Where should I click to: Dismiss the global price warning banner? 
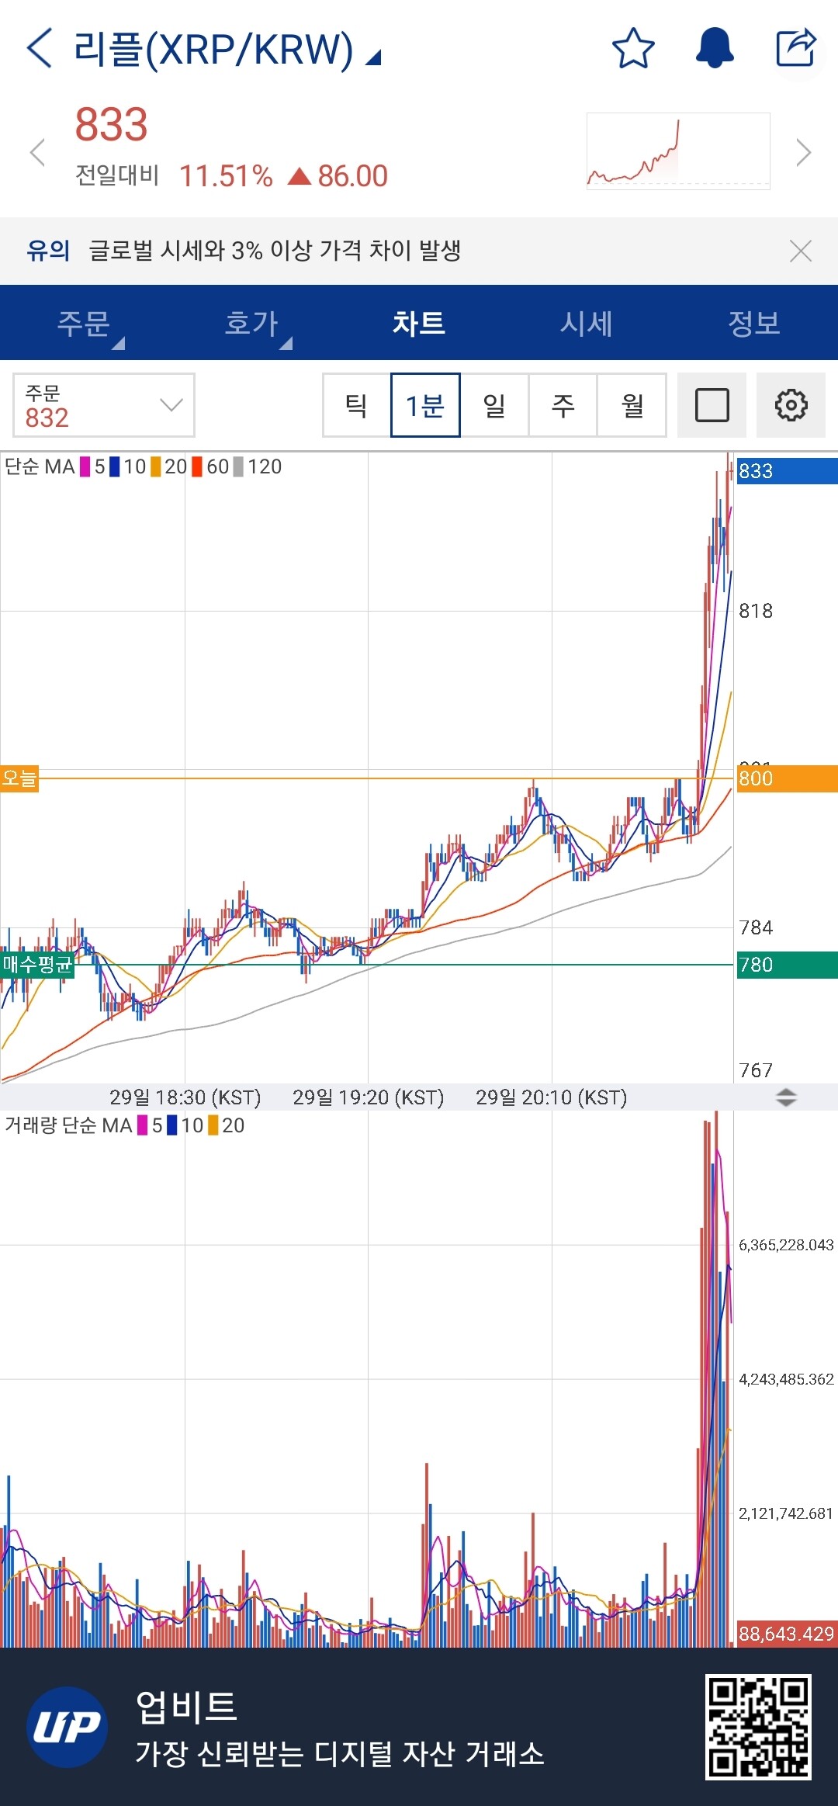point(800,251)
